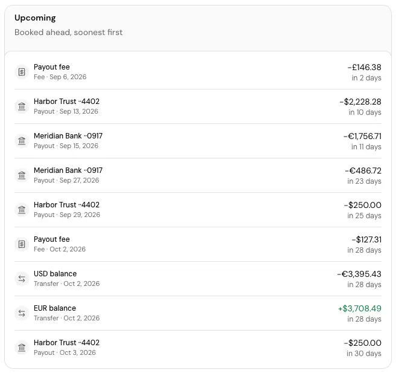Click bank icon for Meridian Bank Sep 27 payout
Screen dimensions: 396x373
pos(22,175)
